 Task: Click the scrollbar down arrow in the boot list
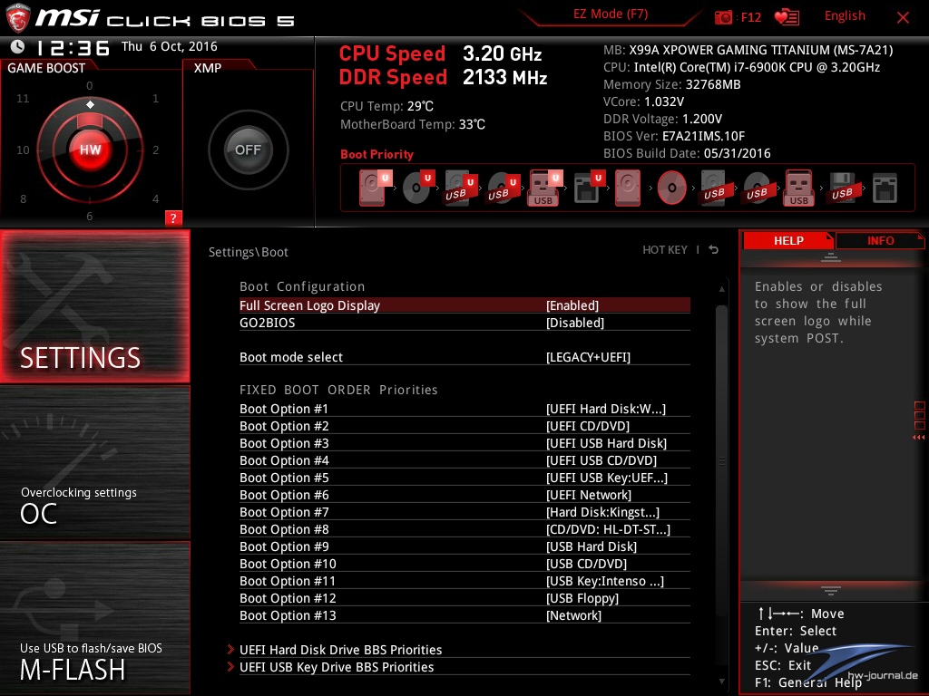click(721, 681)
